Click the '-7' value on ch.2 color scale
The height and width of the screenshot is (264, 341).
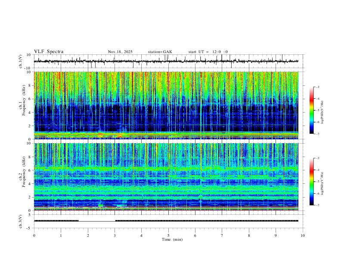[x=317, y=205]
